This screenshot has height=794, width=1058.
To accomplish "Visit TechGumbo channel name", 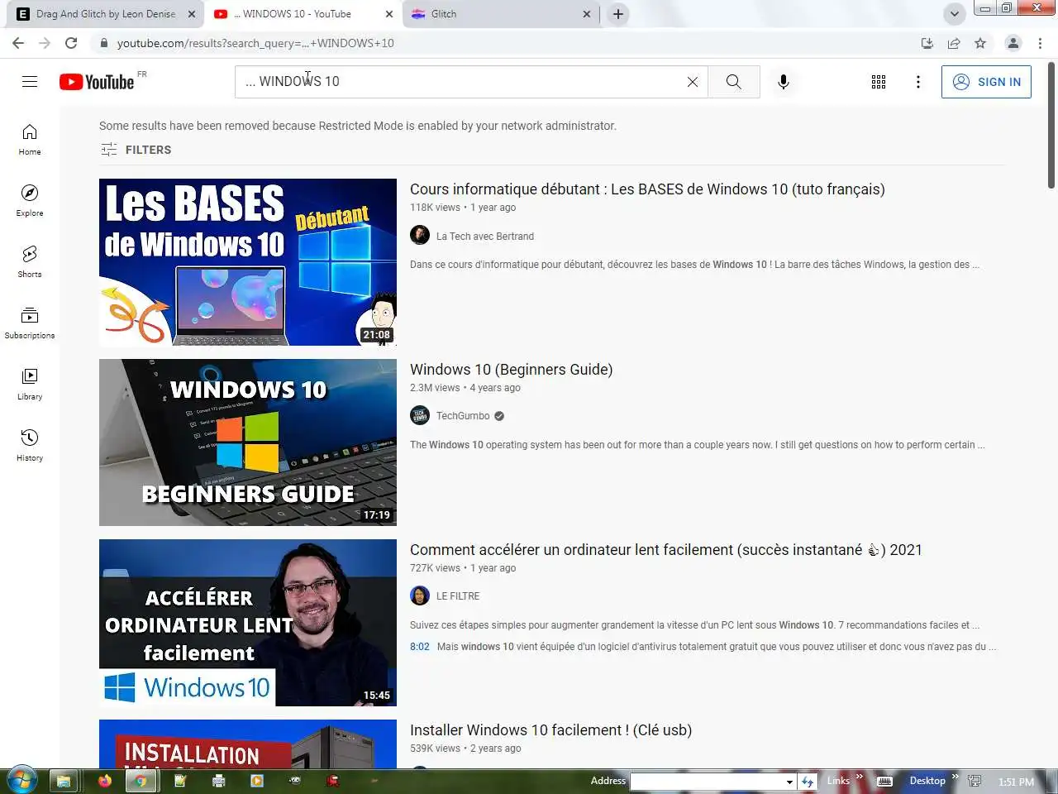I will [x=463, y=416].
